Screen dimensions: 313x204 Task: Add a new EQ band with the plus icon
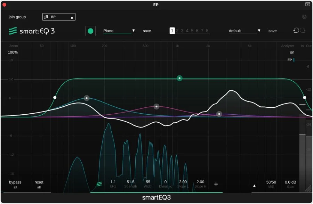point(216,183)
